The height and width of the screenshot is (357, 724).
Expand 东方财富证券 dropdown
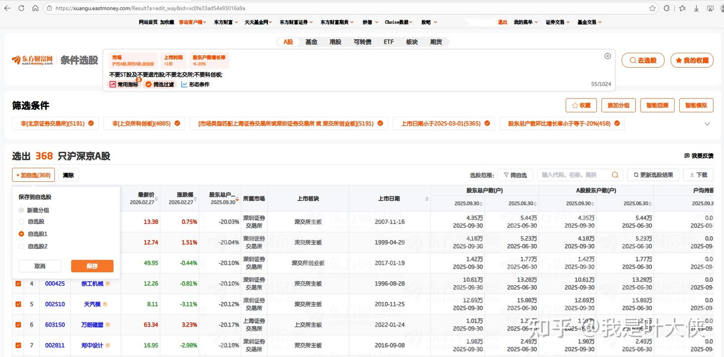click(296, 22)
